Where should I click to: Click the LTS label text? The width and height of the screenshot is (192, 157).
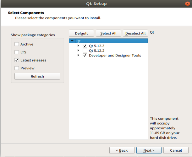pos(23,52)
